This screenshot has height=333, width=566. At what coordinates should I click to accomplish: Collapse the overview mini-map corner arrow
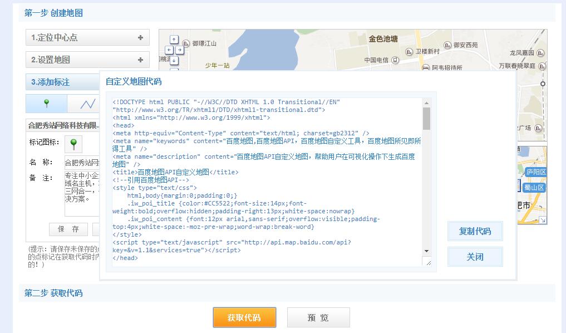[x=543, y=221]
